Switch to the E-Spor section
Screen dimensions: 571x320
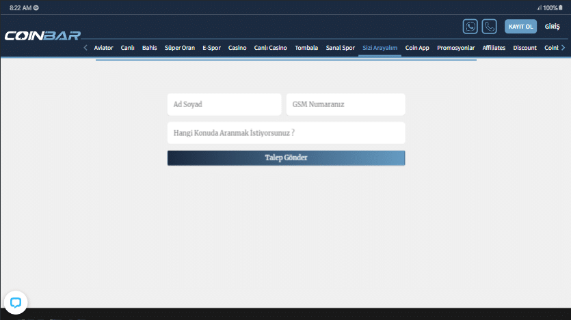[x=211, y=48]
